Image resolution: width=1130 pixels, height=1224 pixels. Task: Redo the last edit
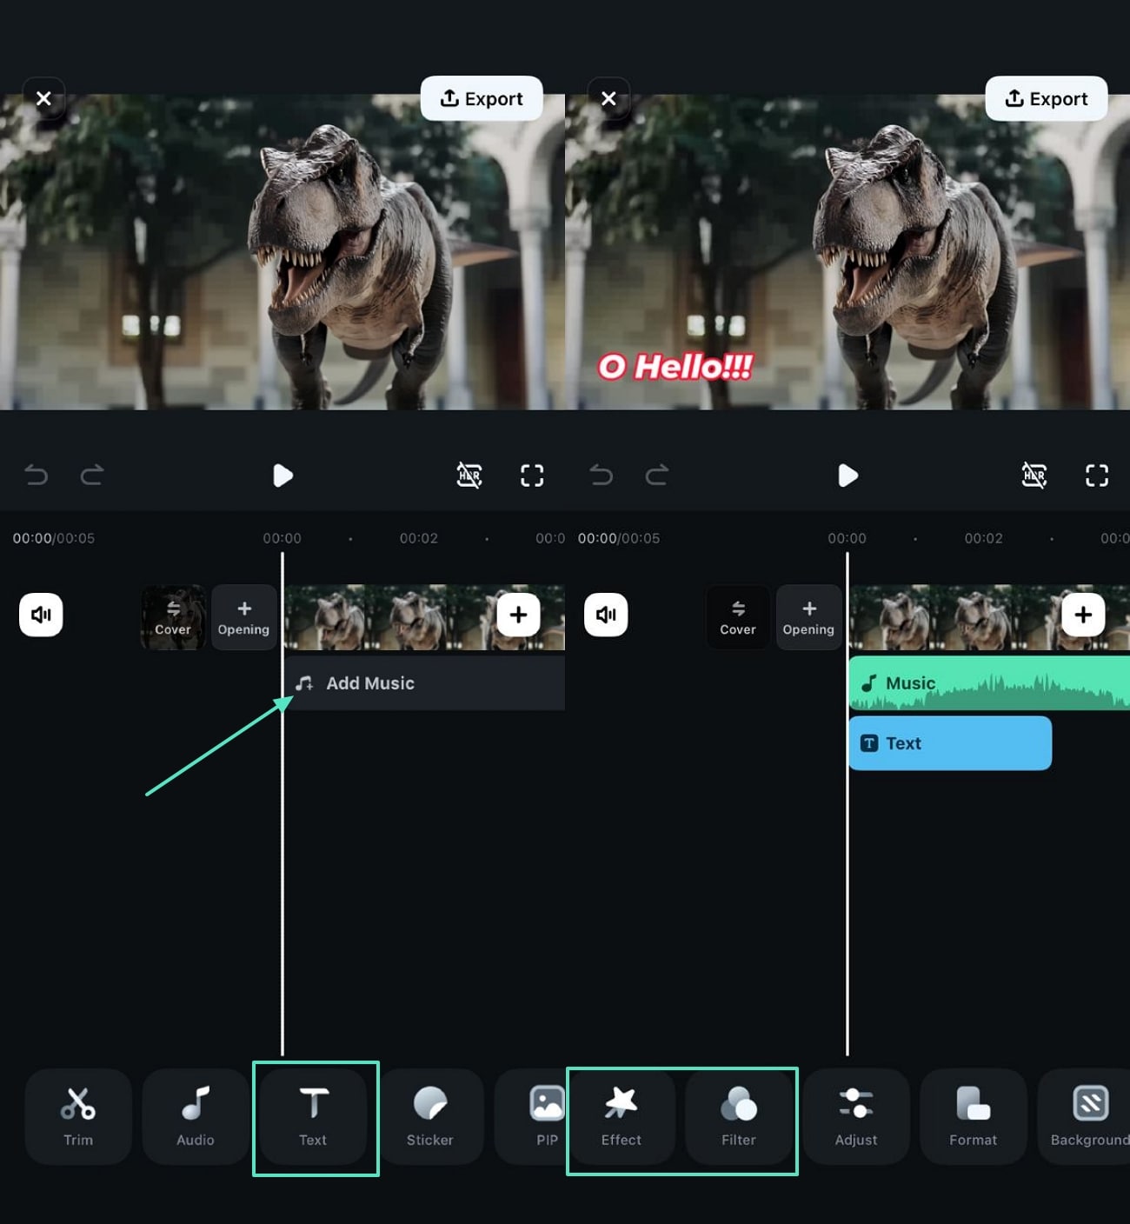[x=92, y=476]
